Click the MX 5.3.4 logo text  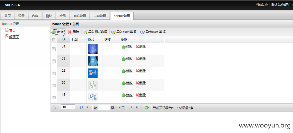coord(12,5)
